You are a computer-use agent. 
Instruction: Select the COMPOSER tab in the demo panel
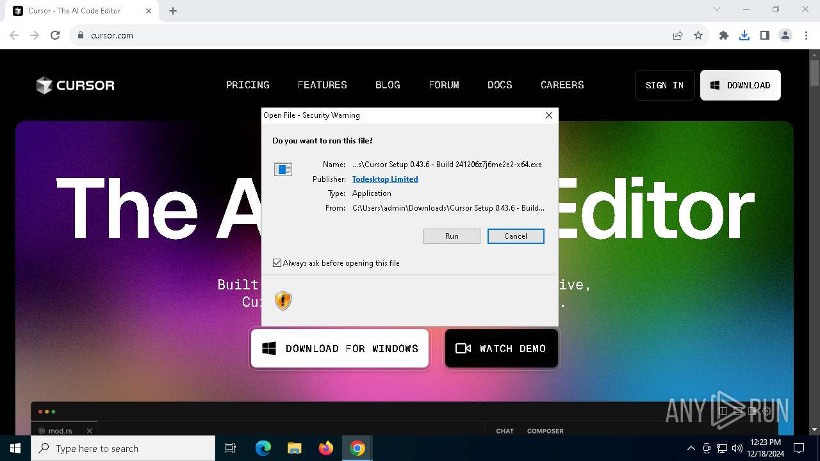[x=545, y=431]
